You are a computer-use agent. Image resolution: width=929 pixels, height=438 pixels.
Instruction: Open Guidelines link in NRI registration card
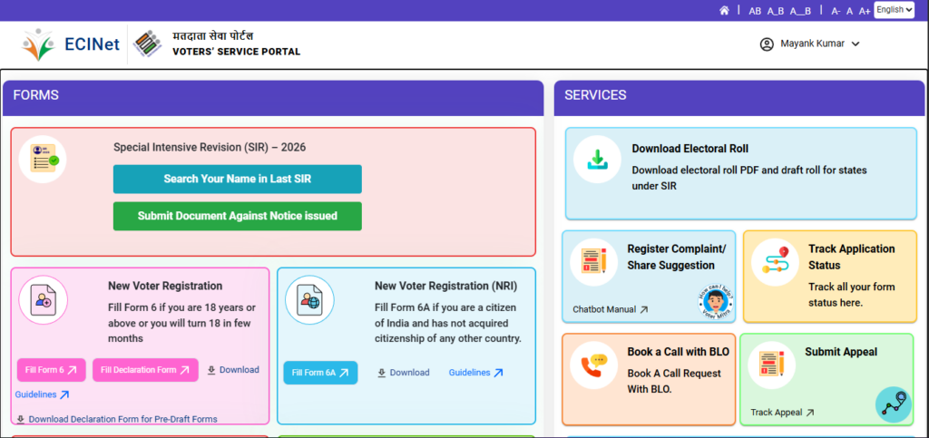tap(476, 373)
